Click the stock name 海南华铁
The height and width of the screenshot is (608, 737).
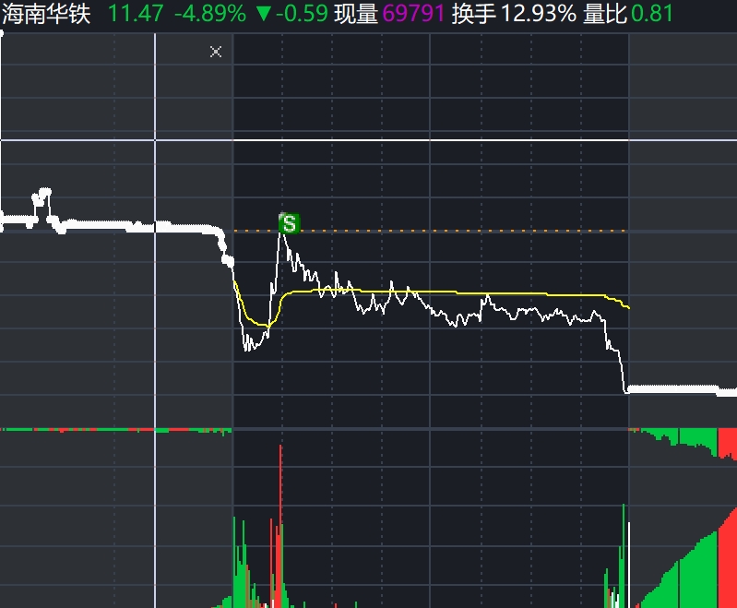click(46, 14)
